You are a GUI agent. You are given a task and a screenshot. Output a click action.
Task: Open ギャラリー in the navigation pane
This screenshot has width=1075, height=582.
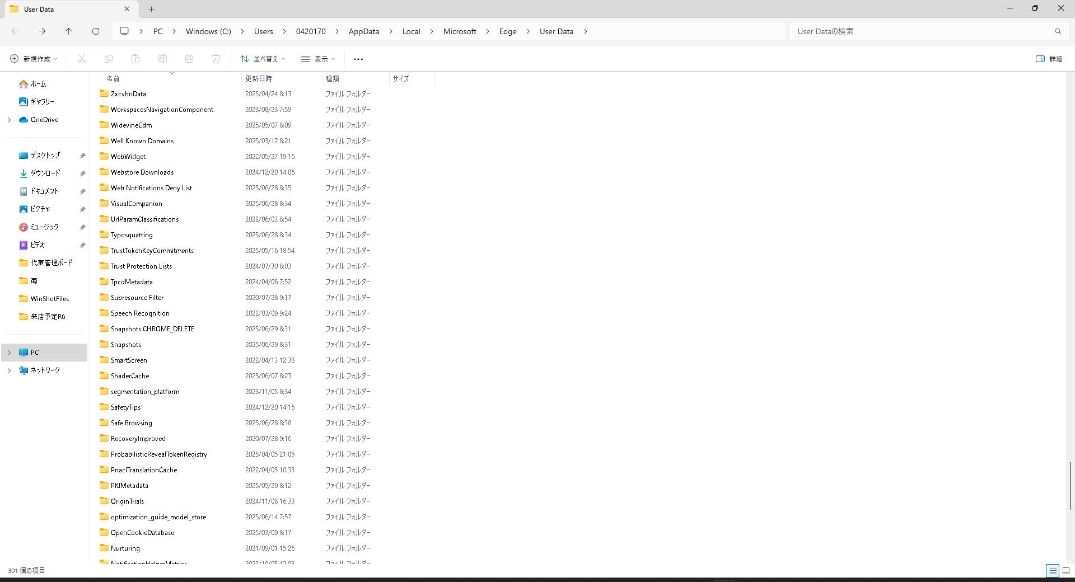[x=36, y=102]
